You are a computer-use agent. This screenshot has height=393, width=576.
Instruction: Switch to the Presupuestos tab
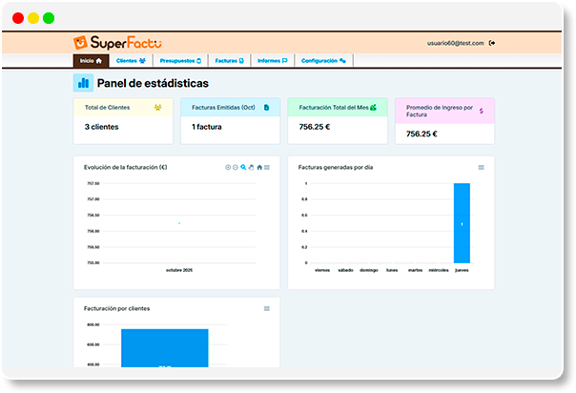click(181, 60)
